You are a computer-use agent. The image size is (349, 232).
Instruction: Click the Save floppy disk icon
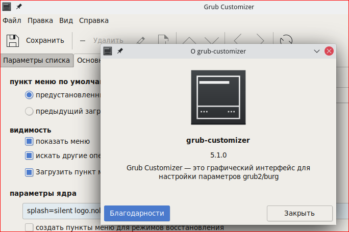click(x=13, y=40)
